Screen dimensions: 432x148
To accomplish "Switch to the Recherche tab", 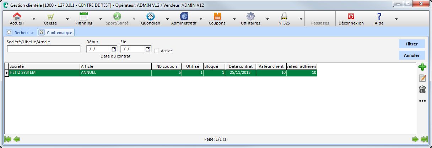I will pos(23,33).
